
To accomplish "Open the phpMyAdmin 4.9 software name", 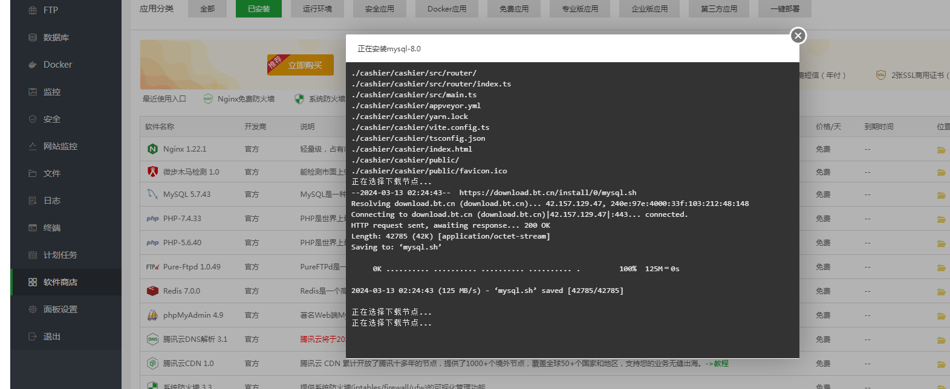I will click(193, 315).
